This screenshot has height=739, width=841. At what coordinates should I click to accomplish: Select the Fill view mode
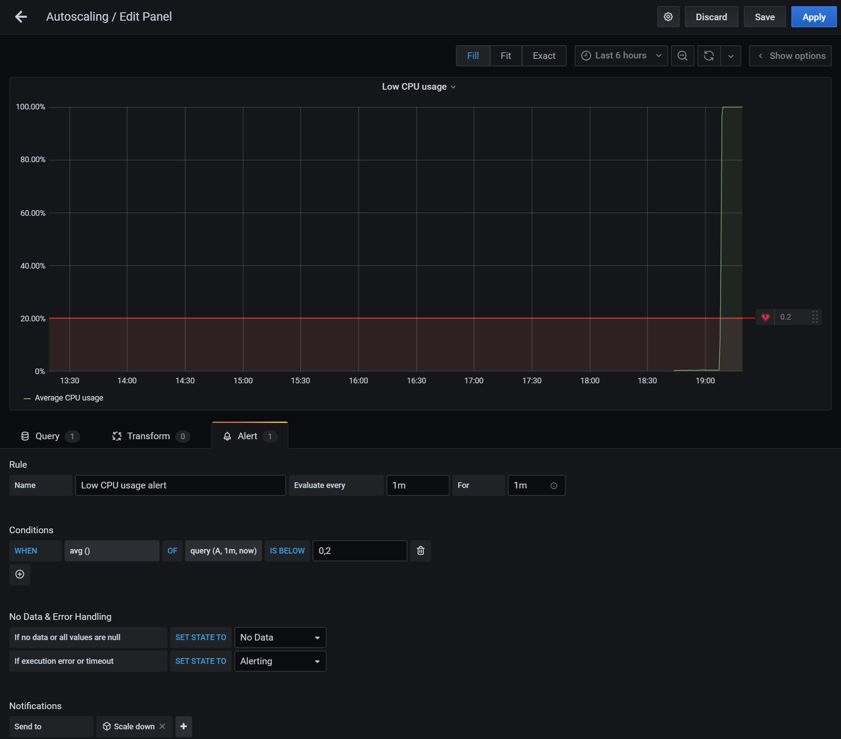(473, 56)
